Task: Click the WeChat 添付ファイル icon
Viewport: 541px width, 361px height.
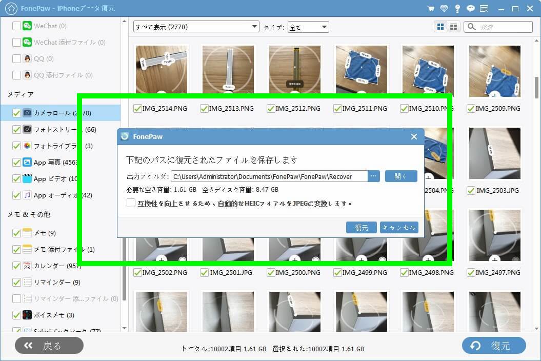Action: (27, 42)
